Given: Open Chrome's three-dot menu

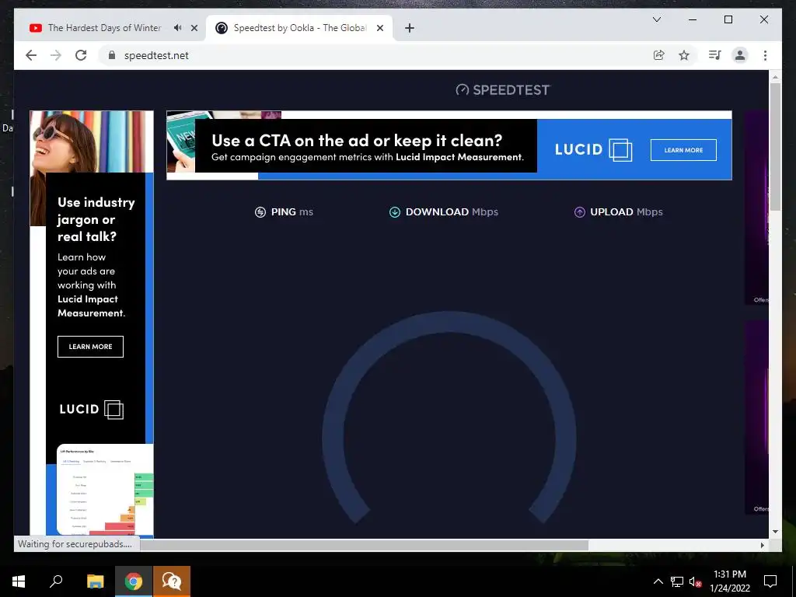Looking at the screenshot, I should click(x=765, y=55).
